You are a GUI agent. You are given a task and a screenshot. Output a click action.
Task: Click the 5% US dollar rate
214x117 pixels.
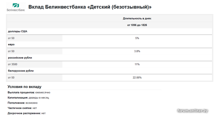coord(137,38)
